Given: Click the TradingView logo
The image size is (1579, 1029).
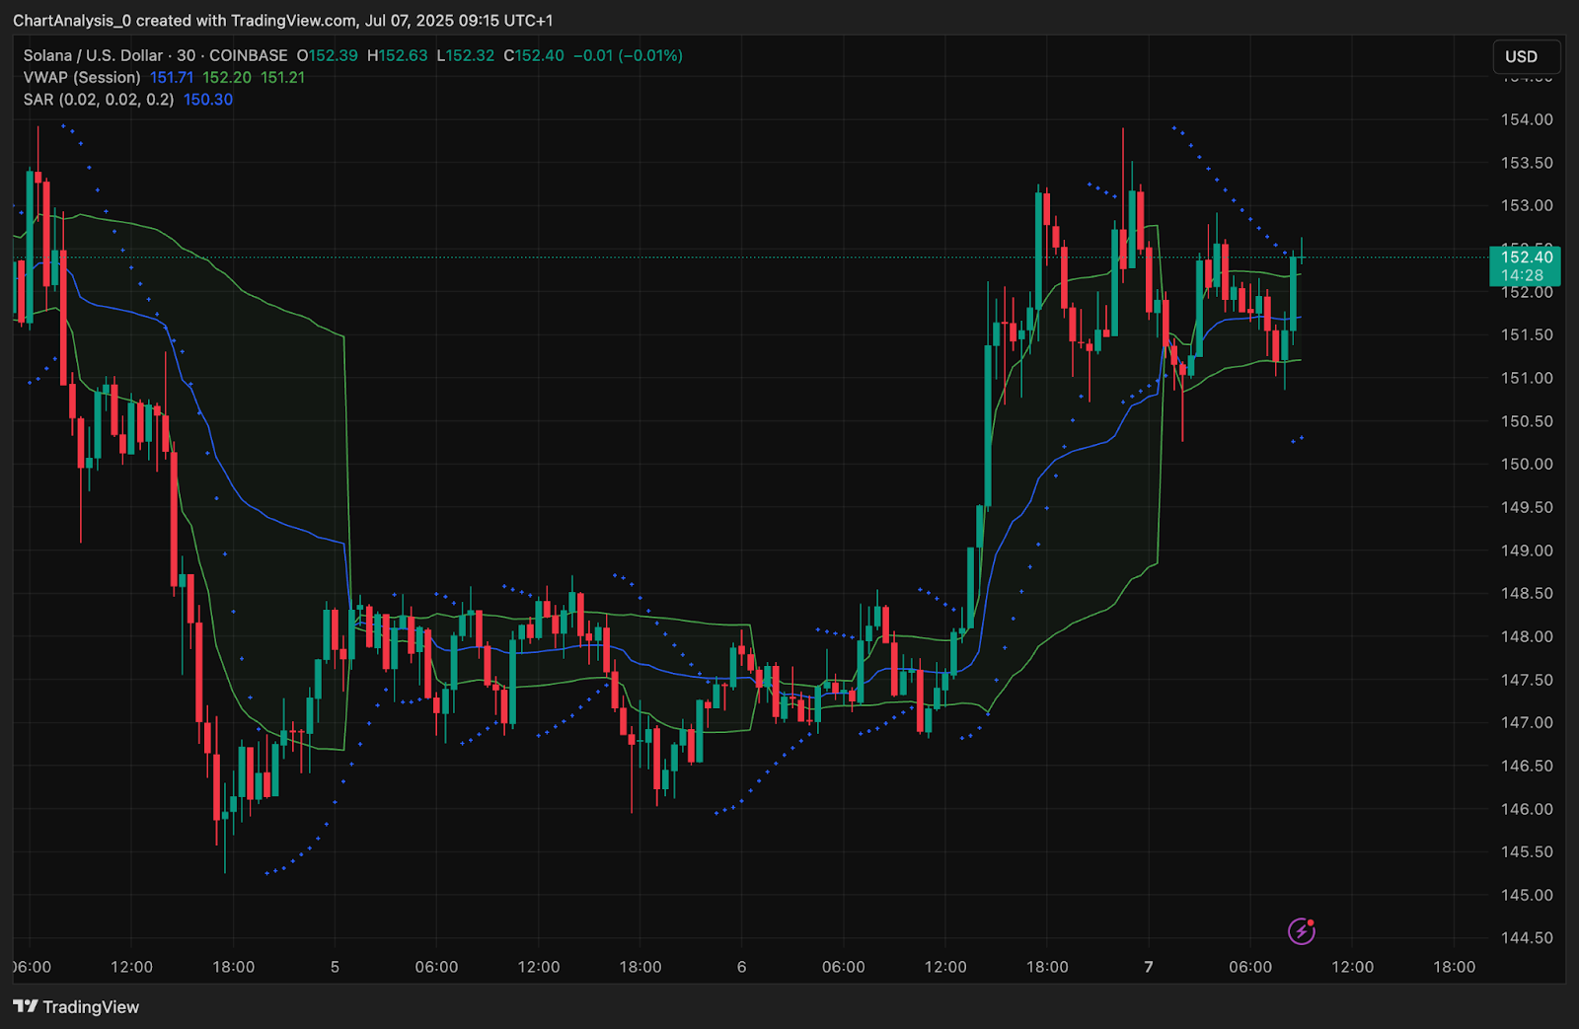Looking at the screenshot, I should coord(76,1006).
